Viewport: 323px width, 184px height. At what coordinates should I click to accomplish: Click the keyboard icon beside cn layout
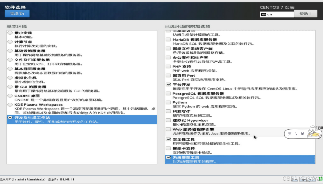tap(263, 15)
